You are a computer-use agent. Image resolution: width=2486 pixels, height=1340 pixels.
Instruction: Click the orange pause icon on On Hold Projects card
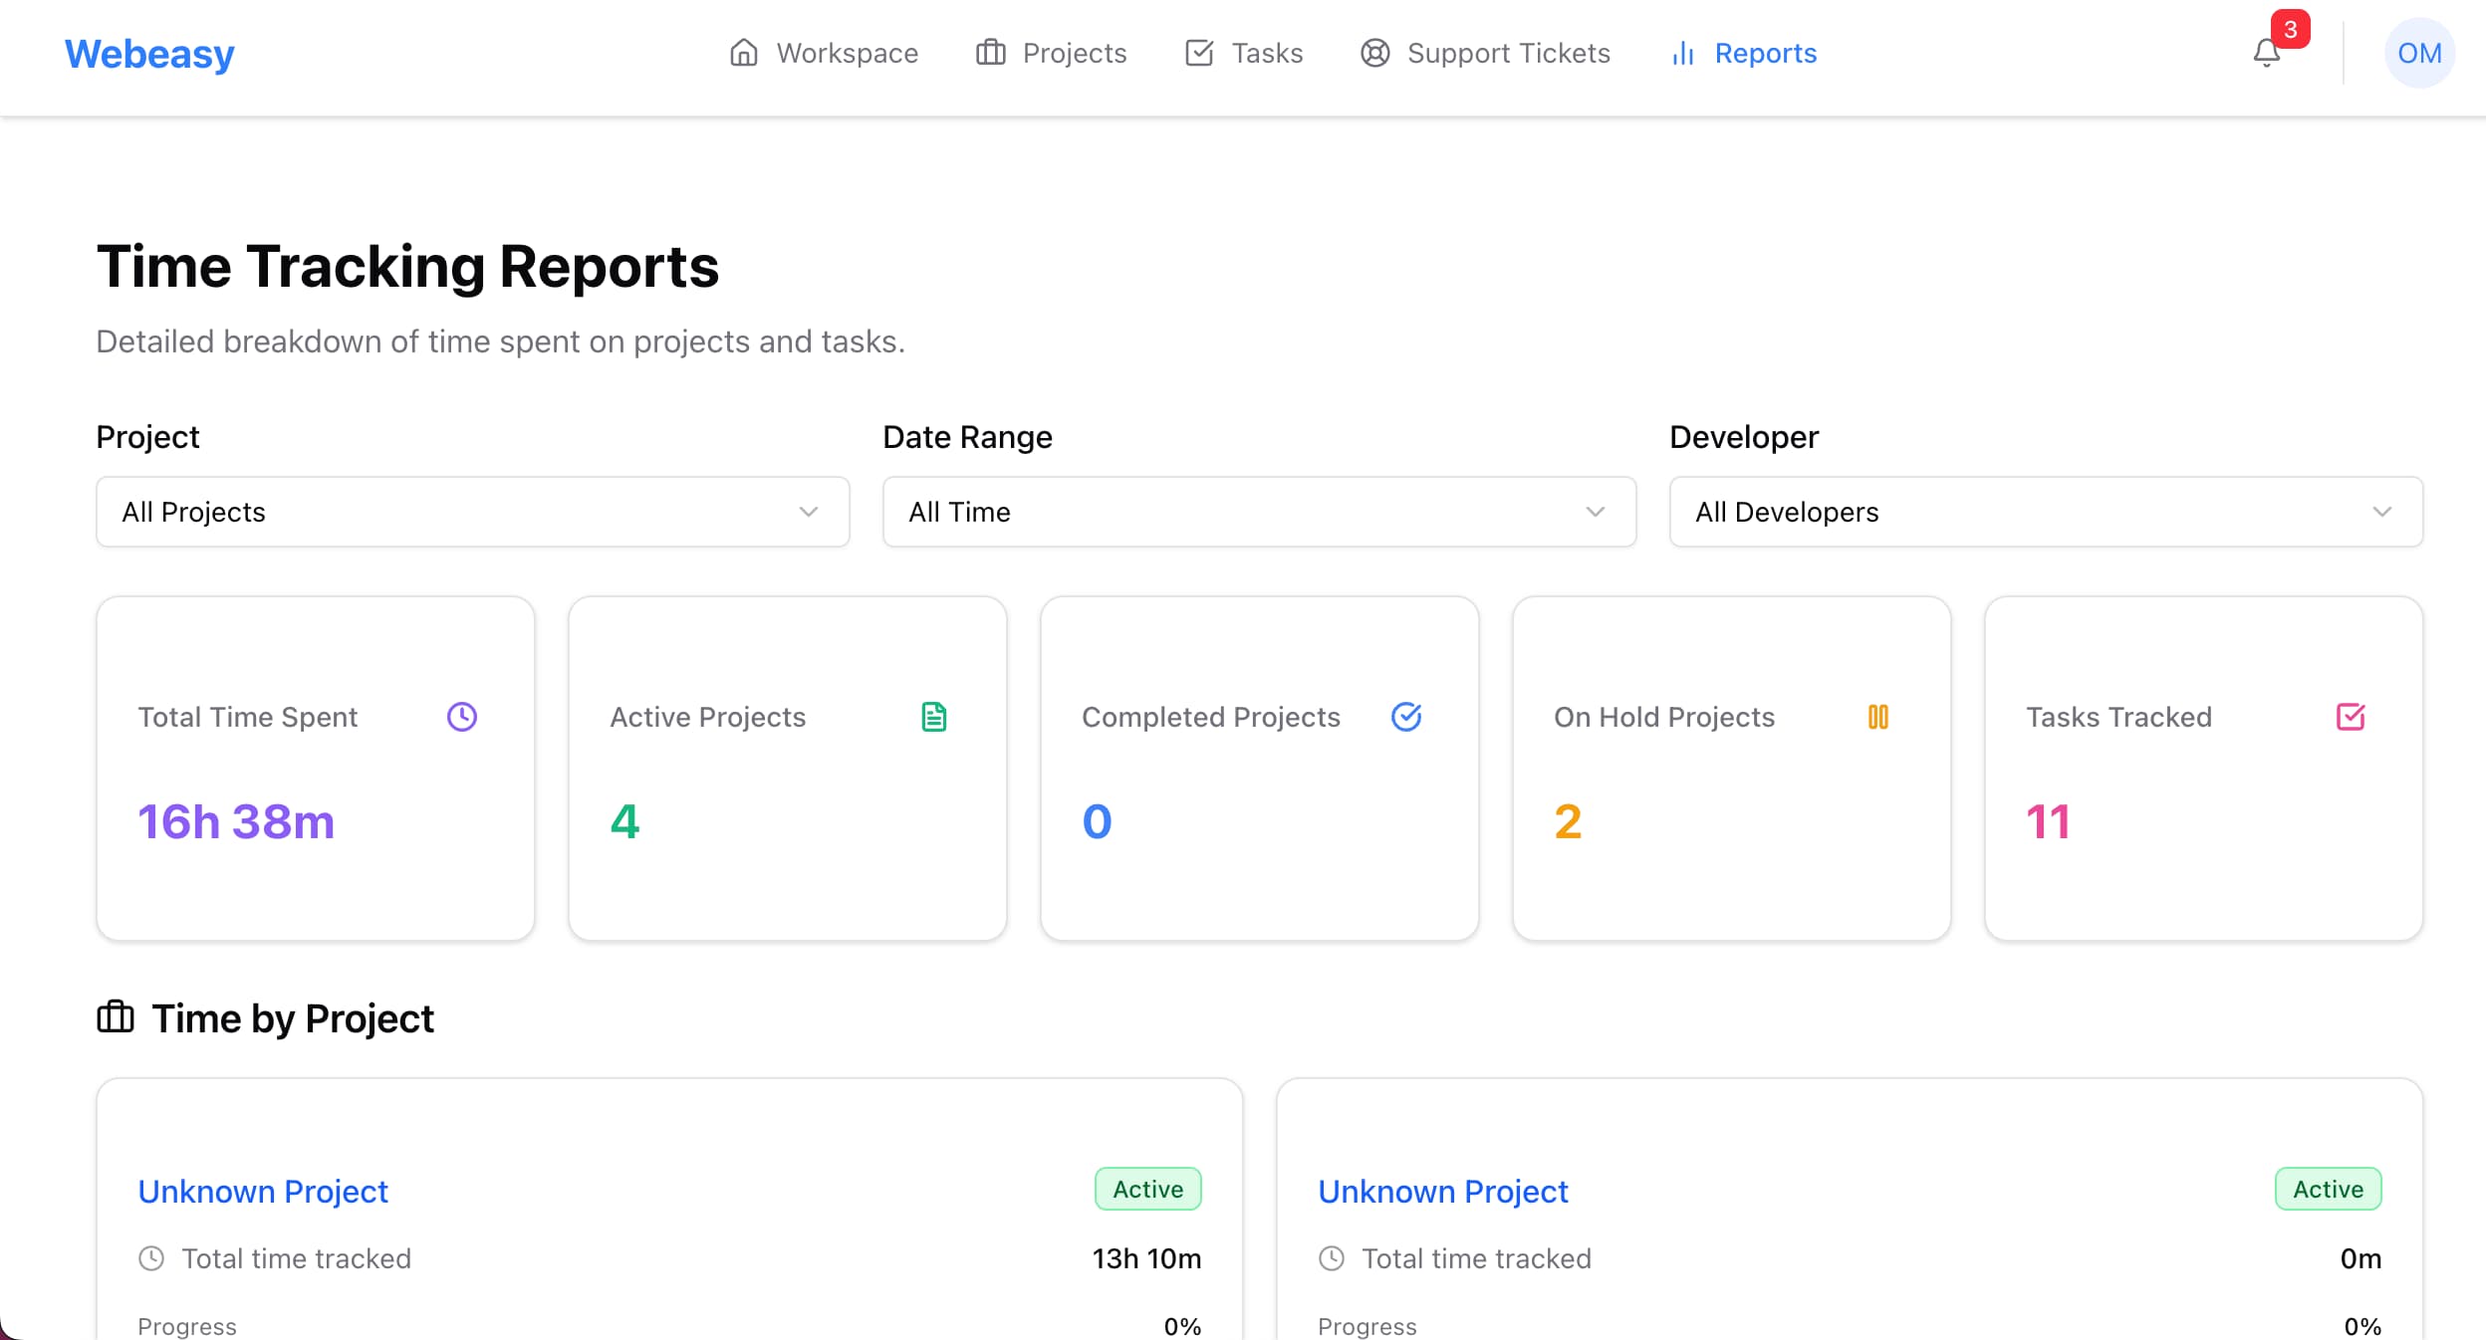tap(1878, 716)
